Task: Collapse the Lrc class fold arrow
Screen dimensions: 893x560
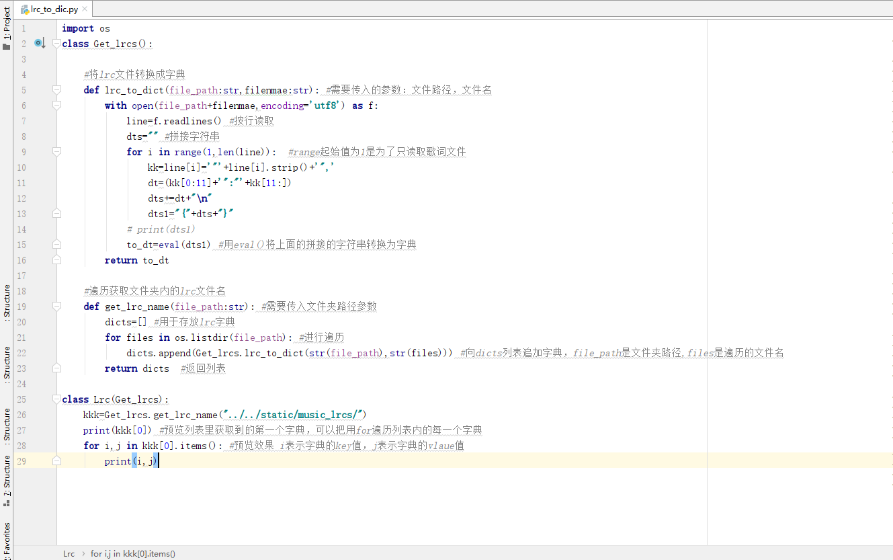Action: (x=56, y=399)
